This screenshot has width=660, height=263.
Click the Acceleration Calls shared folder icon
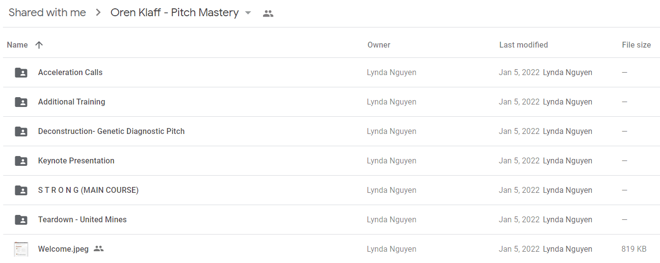(x=21, y=73)
